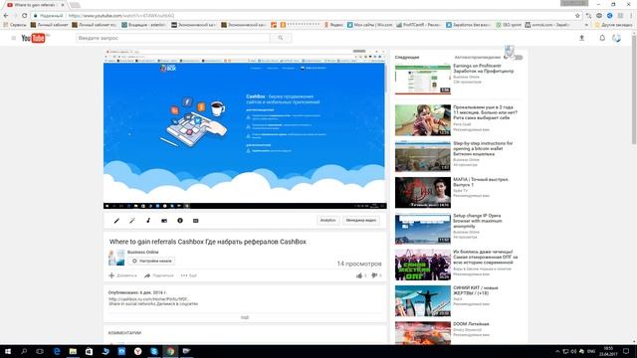
Task: Toggle the autoplay switch
Action: point(518,58)
